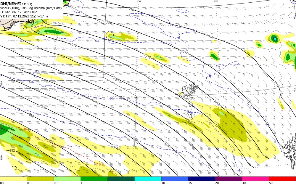Click the legend value "20"

(x=217, y=183)
